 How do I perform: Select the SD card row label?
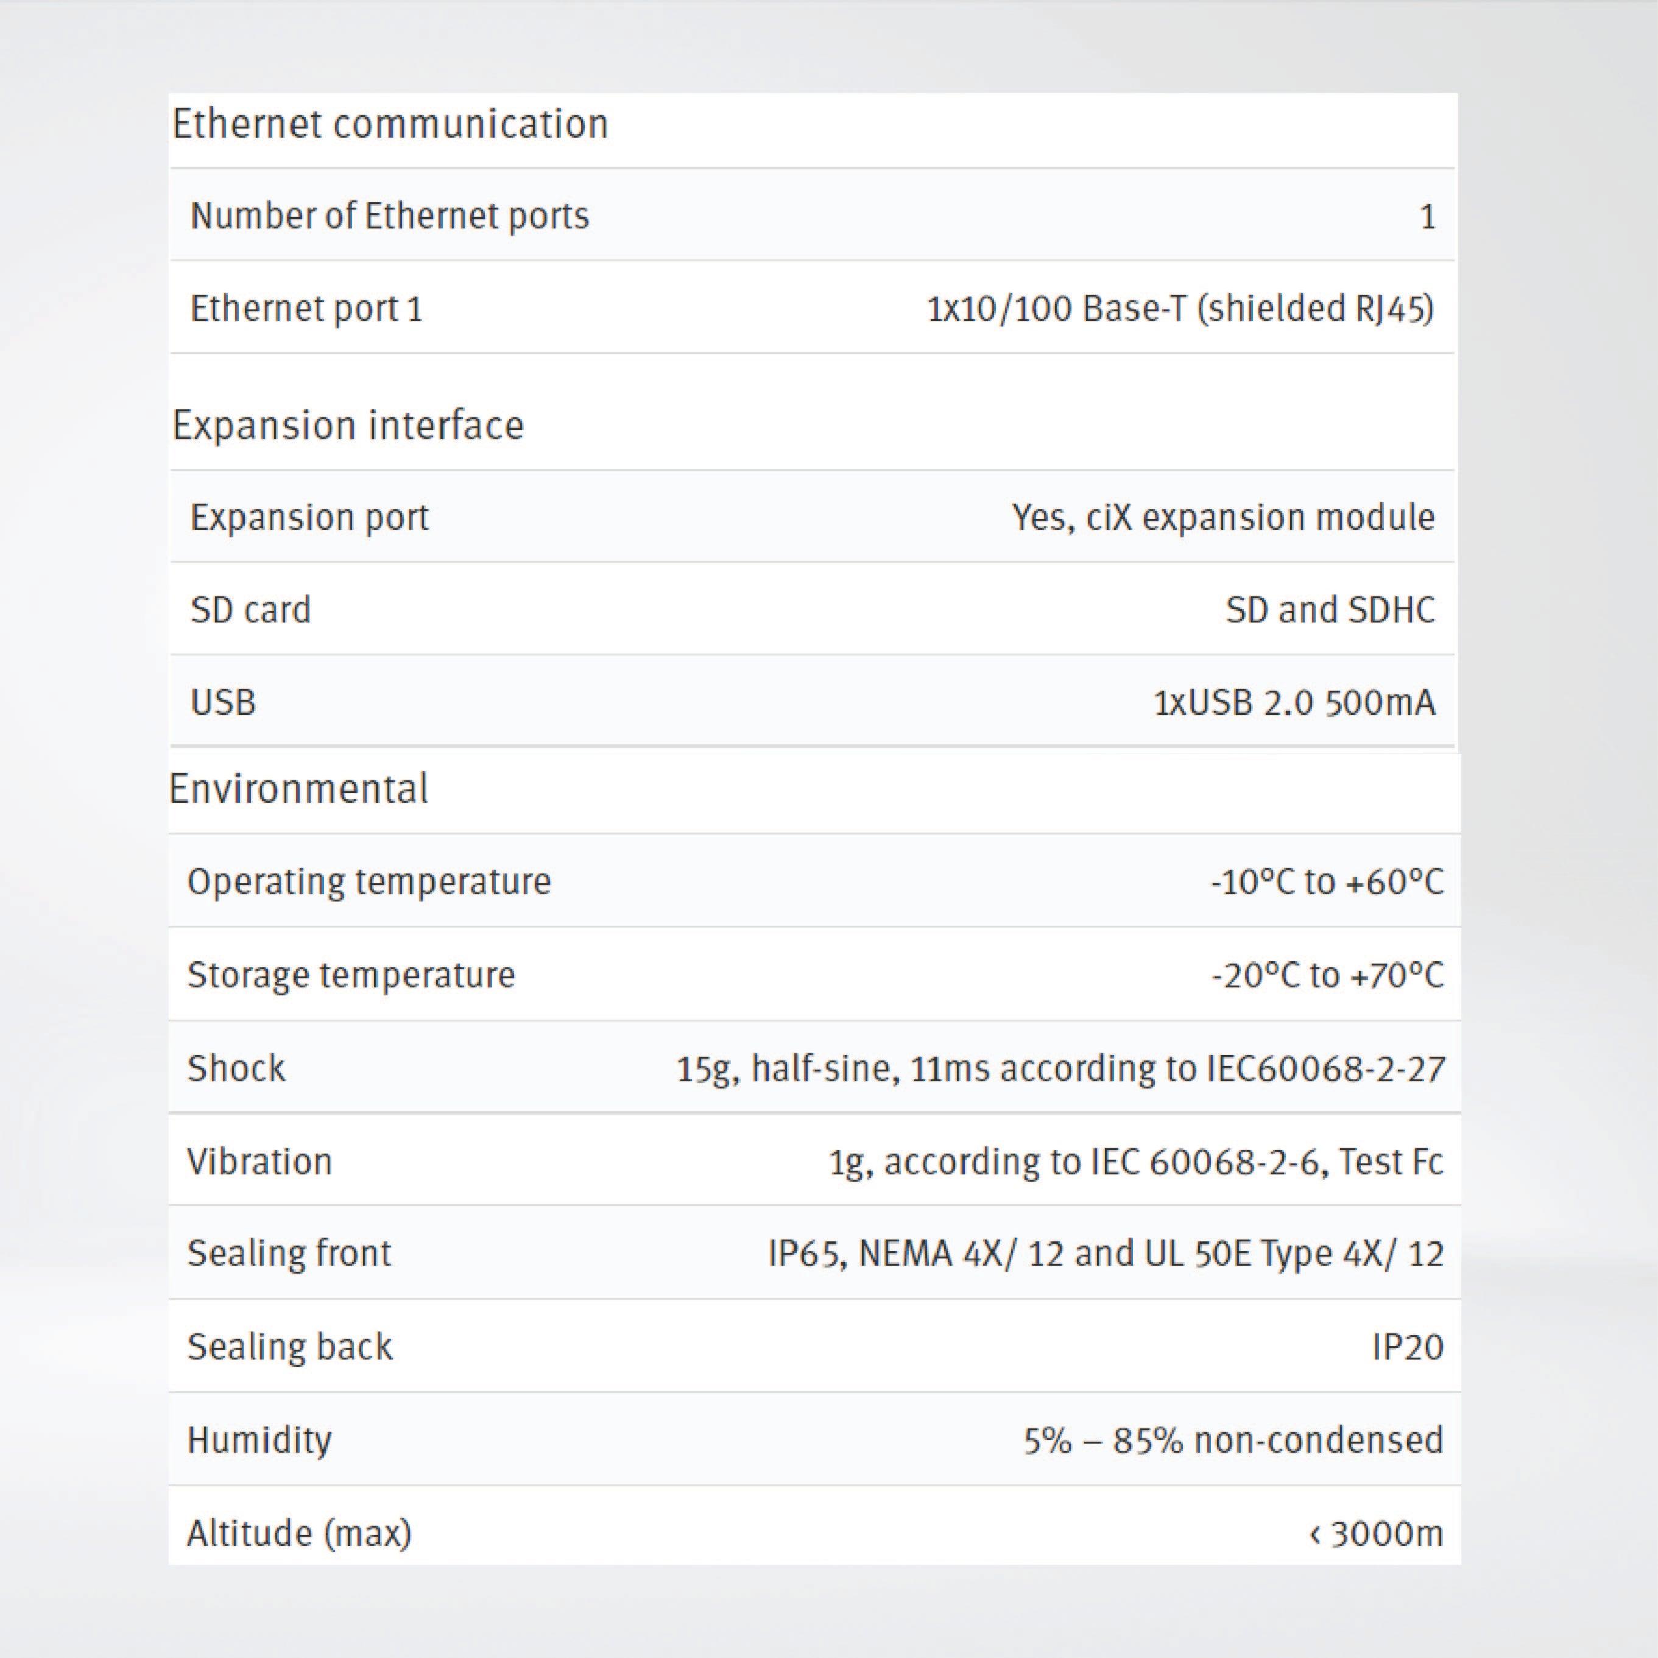pos(250,610)
